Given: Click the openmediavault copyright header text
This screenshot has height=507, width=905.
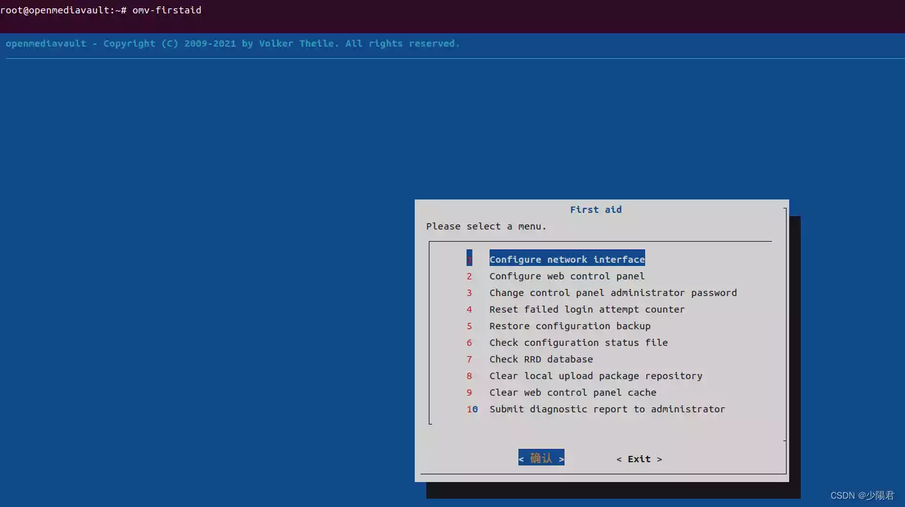Looking at the screenshot, I should [233, 43].
